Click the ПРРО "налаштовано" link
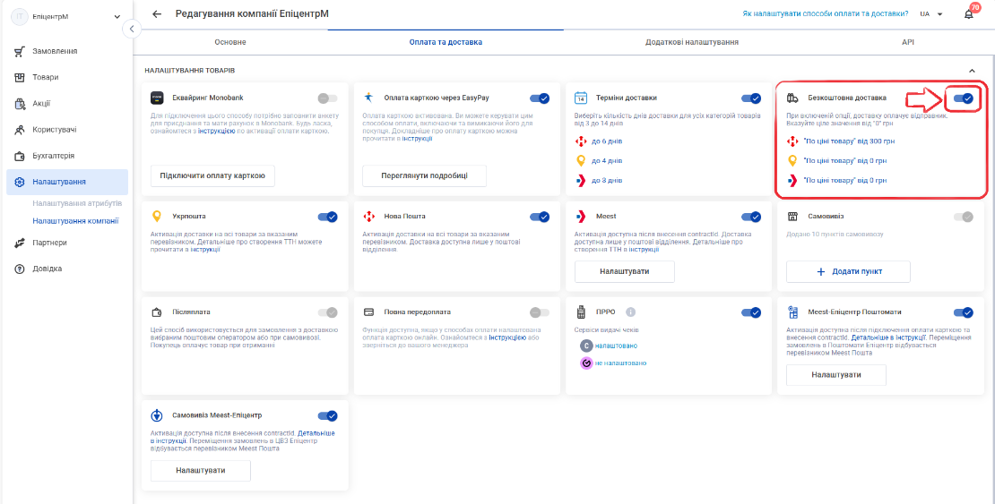 [x=616, y=346]
